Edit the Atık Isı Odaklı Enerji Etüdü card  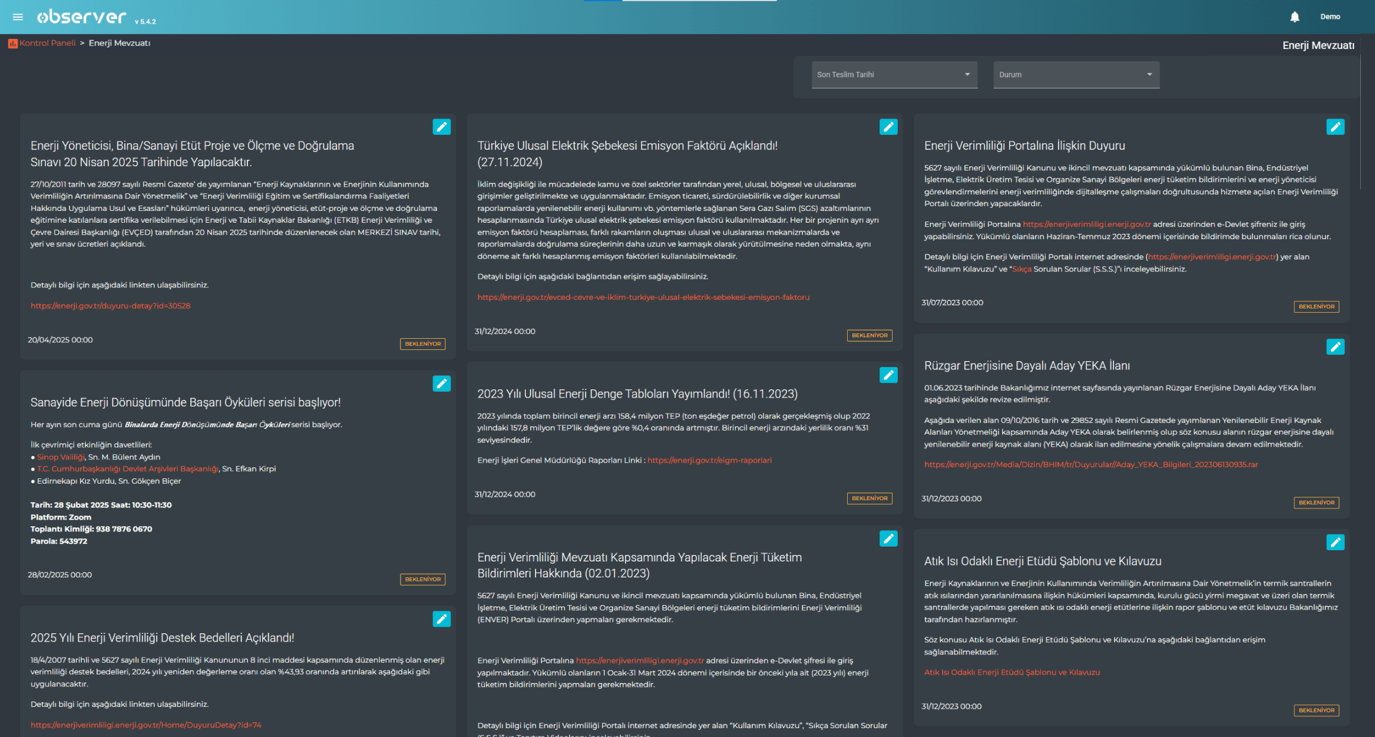[1335, 542]
